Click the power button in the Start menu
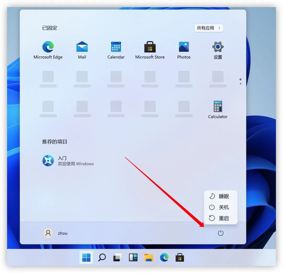 point(220,233)
